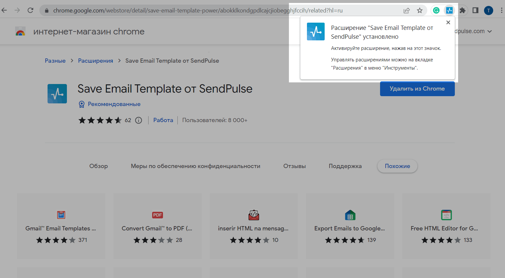Go to Расширения breadcrumb

point(95,61)
